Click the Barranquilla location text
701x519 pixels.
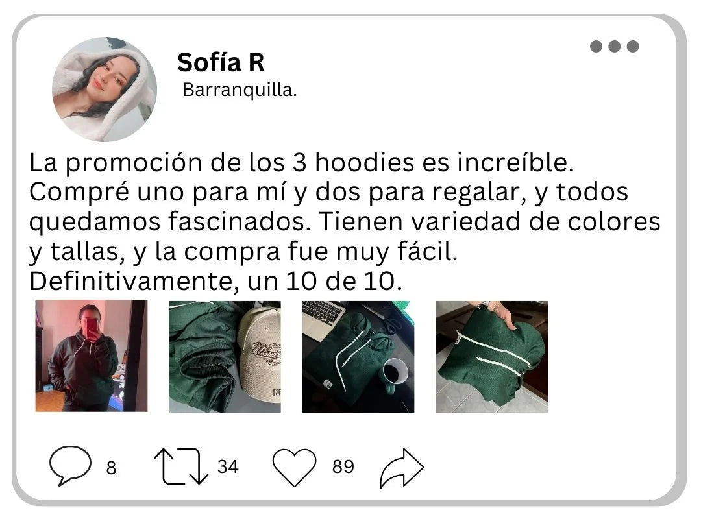[x=240, y=90]
